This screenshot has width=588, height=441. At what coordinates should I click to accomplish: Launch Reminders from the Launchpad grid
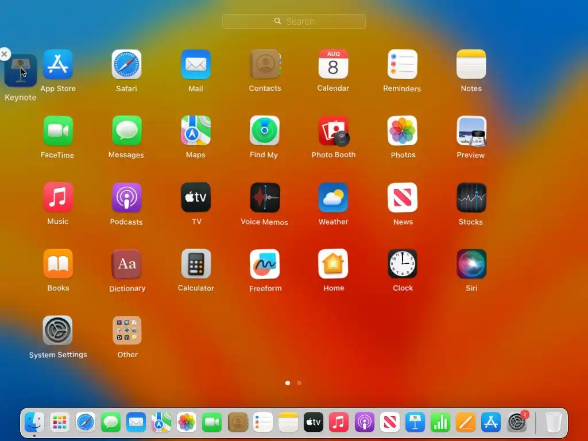(x=403, y=64)
